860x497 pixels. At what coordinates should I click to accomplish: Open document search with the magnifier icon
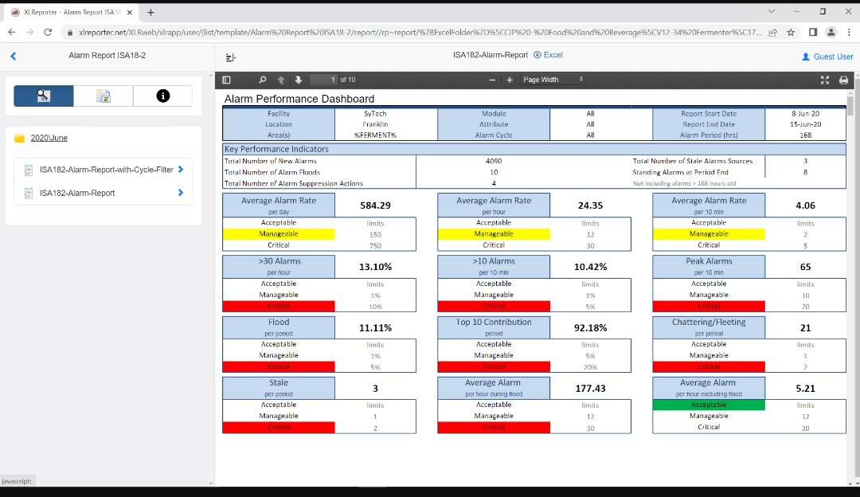click(x=262, y=80)
